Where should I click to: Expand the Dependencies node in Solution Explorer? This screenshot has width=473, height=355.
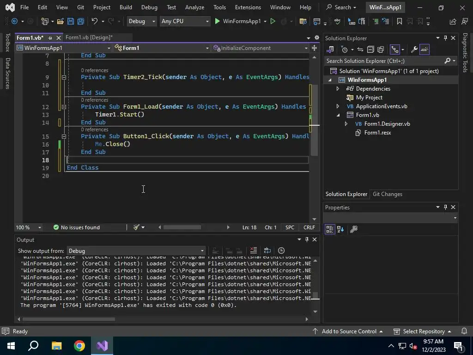(338, 89)
